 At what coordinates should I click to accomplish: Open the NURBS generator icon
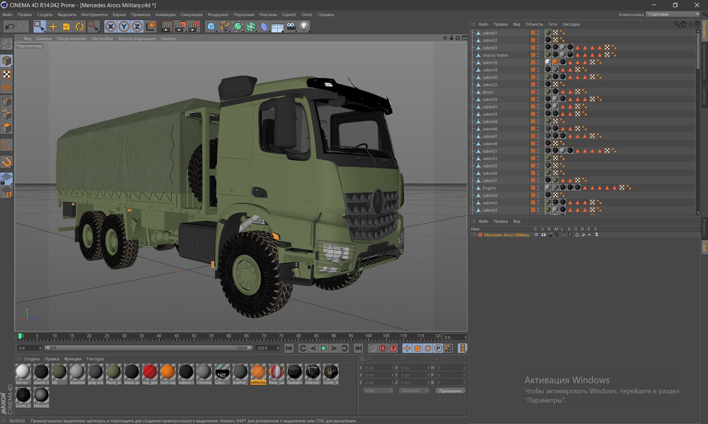point(238,27)
